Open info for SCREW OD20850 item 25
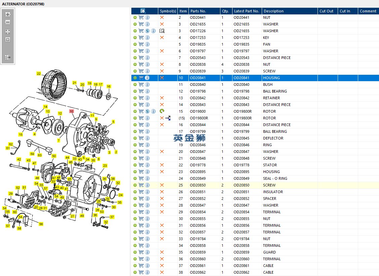This screenshot has height=276, width=379. (147, 185)
